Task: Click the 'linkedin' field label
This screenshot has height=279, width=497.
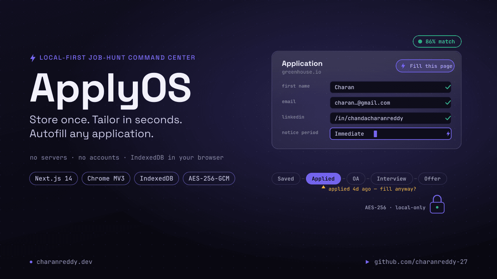Action: point(293,117)
